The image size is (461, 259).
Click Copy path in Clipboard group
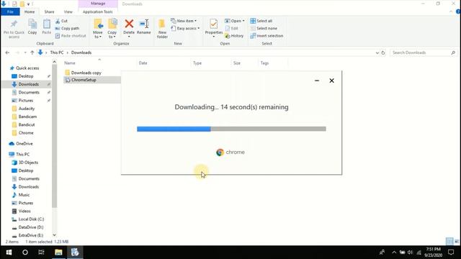(x=67, y=29)
